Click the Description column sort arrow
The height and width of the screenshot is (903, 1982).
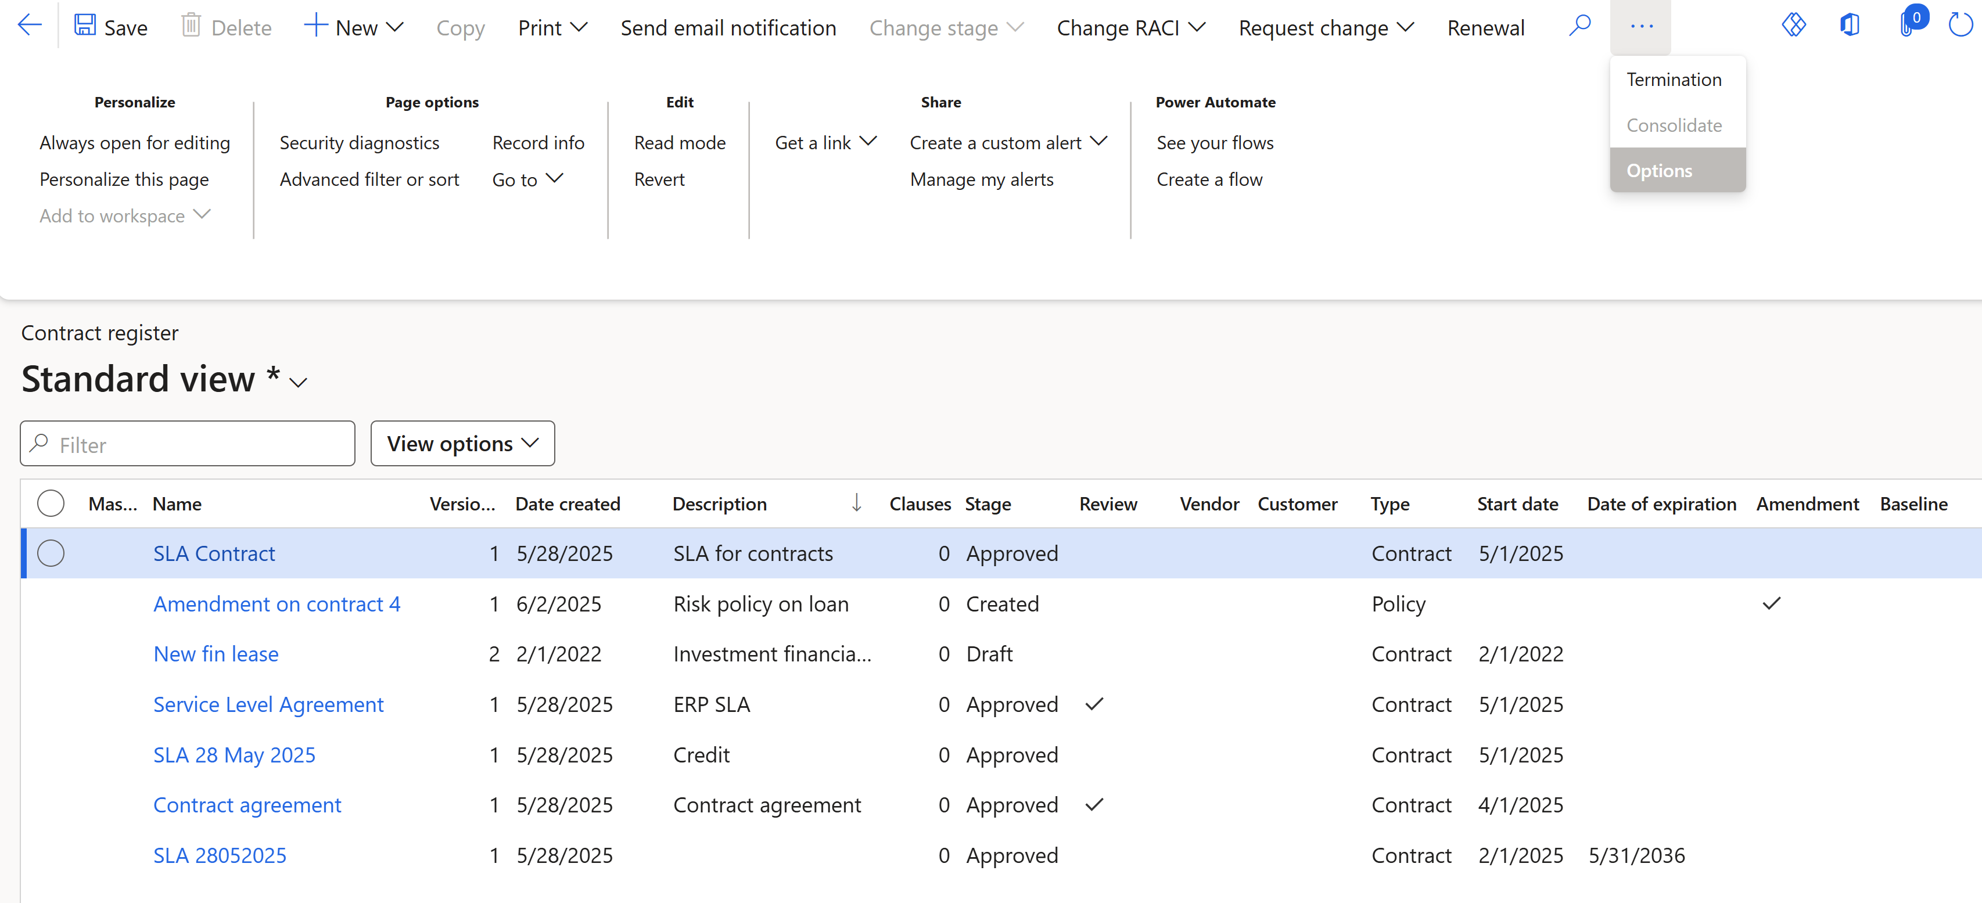click(x=856, y=503)
